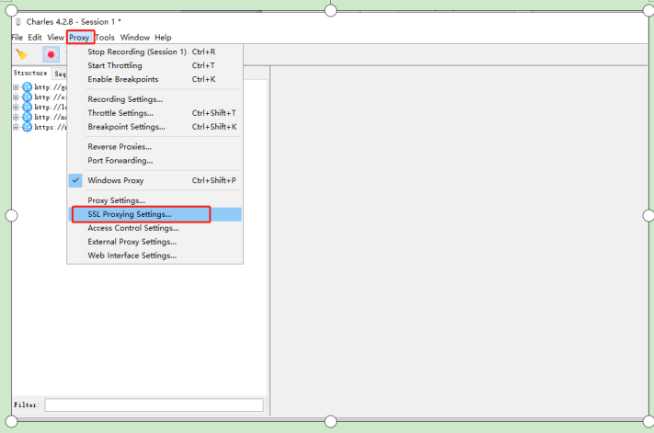Click globe icon of the http://n row
The height and width of the screenshot is (433, 654).
tap(27, 117)
